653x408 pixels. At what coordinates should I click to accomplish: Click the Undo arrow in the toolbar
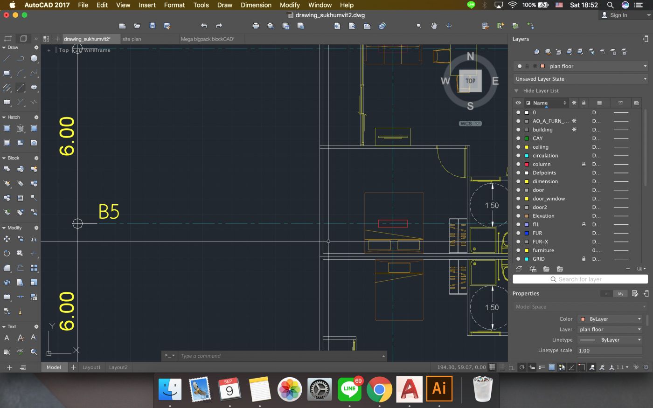pyautogui.click(x=204, y=26)
